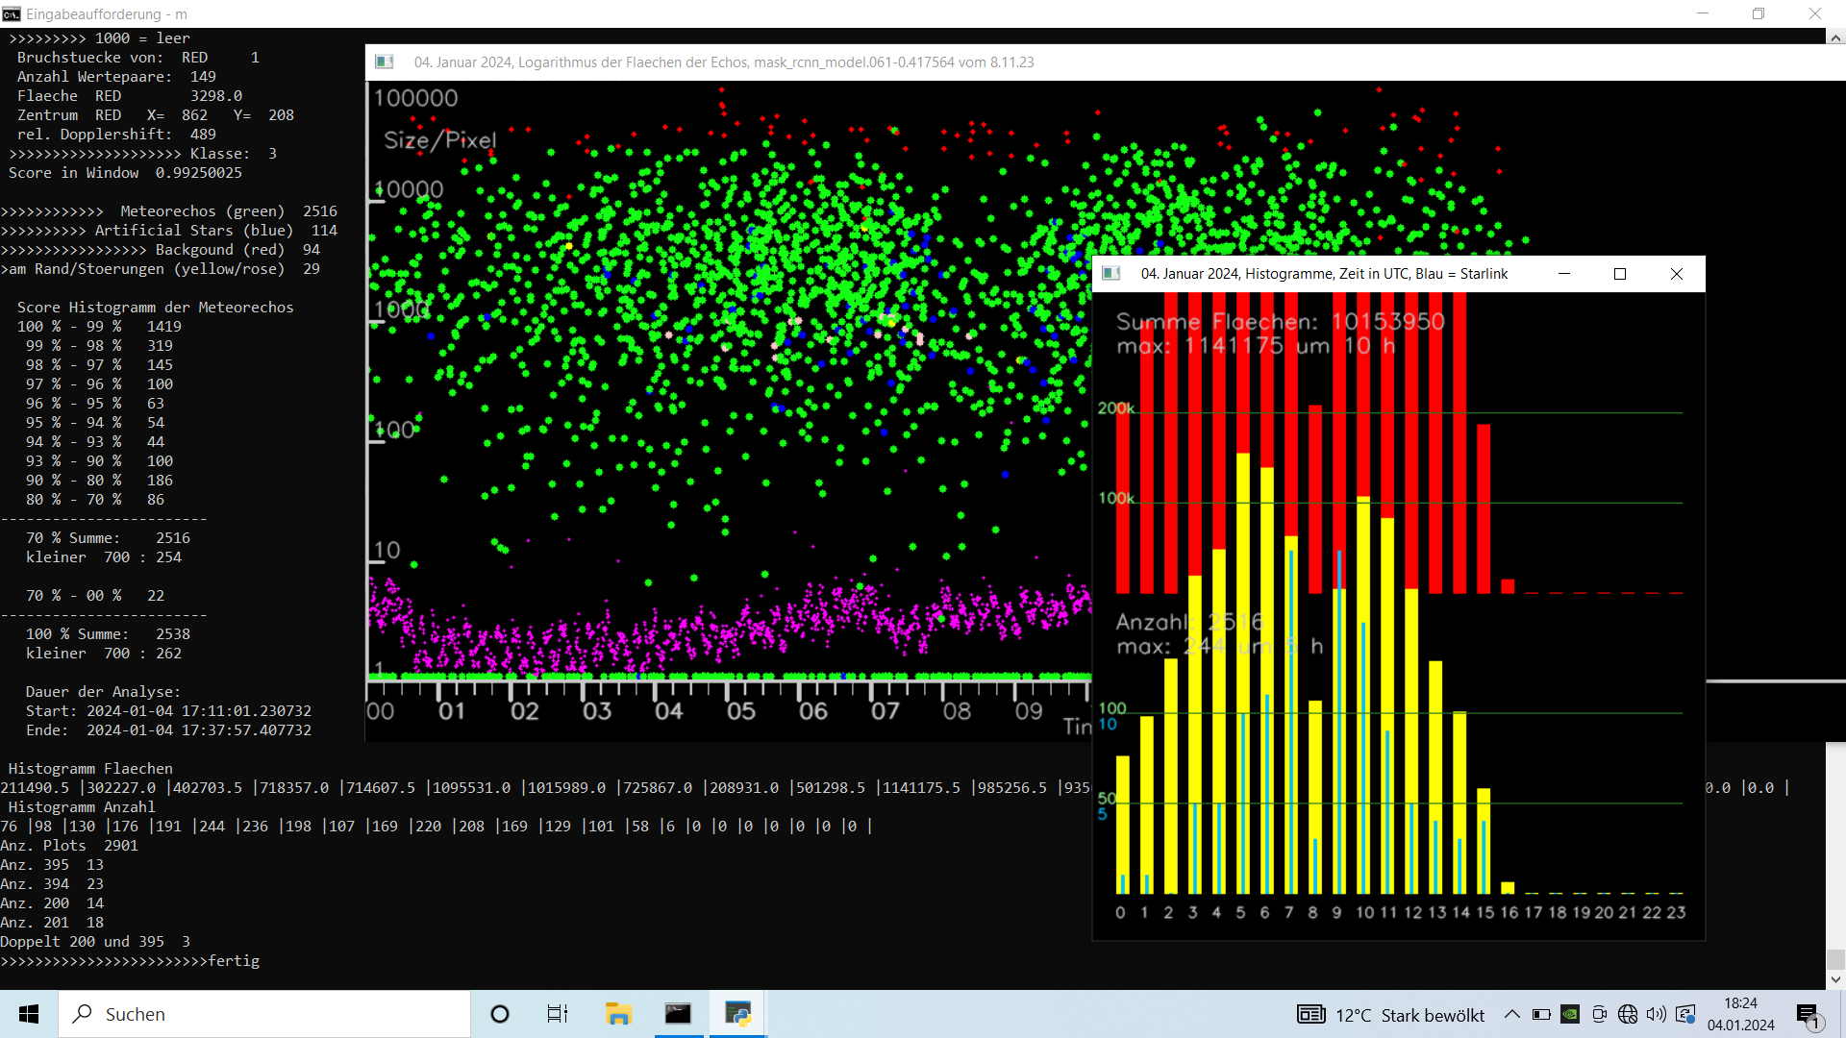Click 'Summe Flaechen: 10153950' in histogram
The width and height of the screenshot is (1846, 1038).
tap(1281, 322)
